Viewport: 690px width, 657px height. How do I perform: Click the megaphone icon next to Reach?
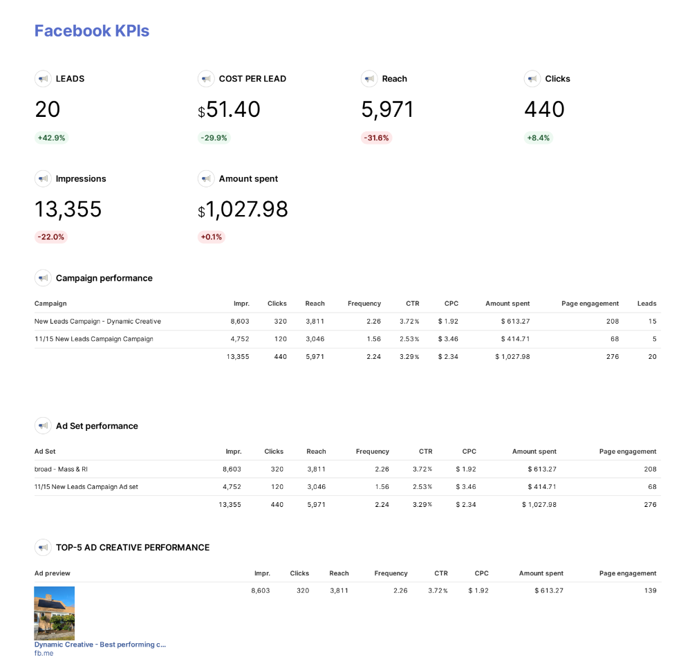tap(369, 79)
